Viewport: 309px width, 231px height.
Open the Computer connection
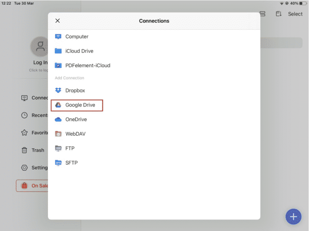(77, 36)
